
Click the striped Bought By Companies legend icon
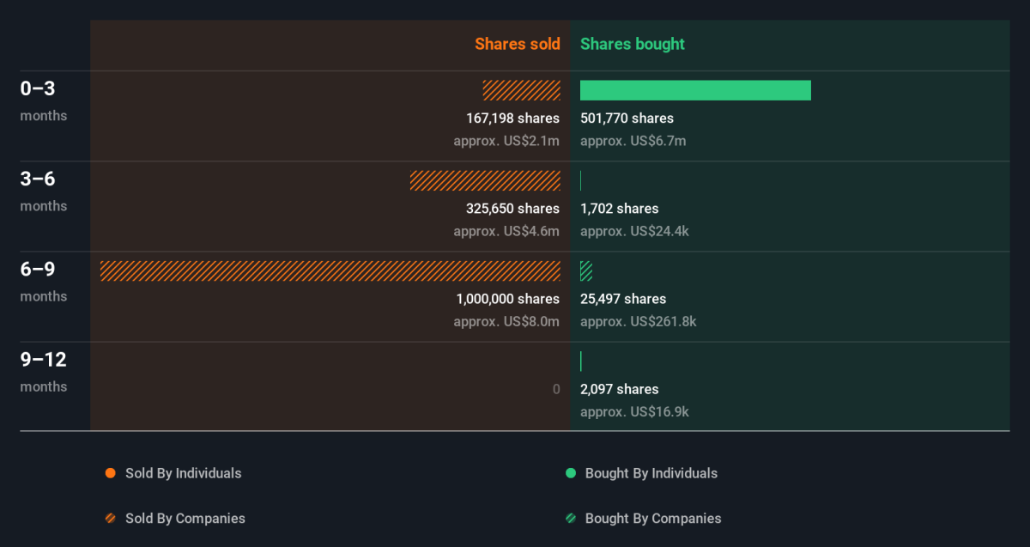click(x=570, y=519)
